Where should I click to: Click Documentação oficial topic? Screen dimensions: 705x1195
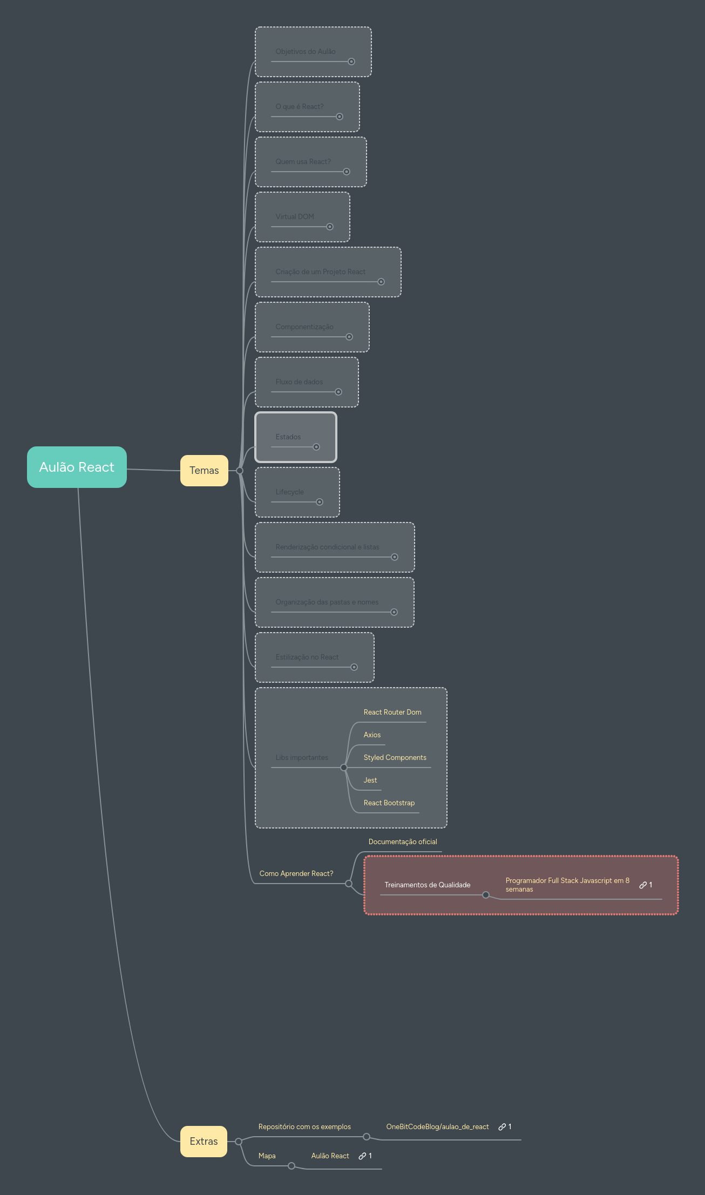(403, 842)
